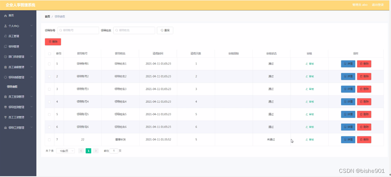Click the go-to page number input
This screenshot has width=391, height=177.
coord(114,151)
